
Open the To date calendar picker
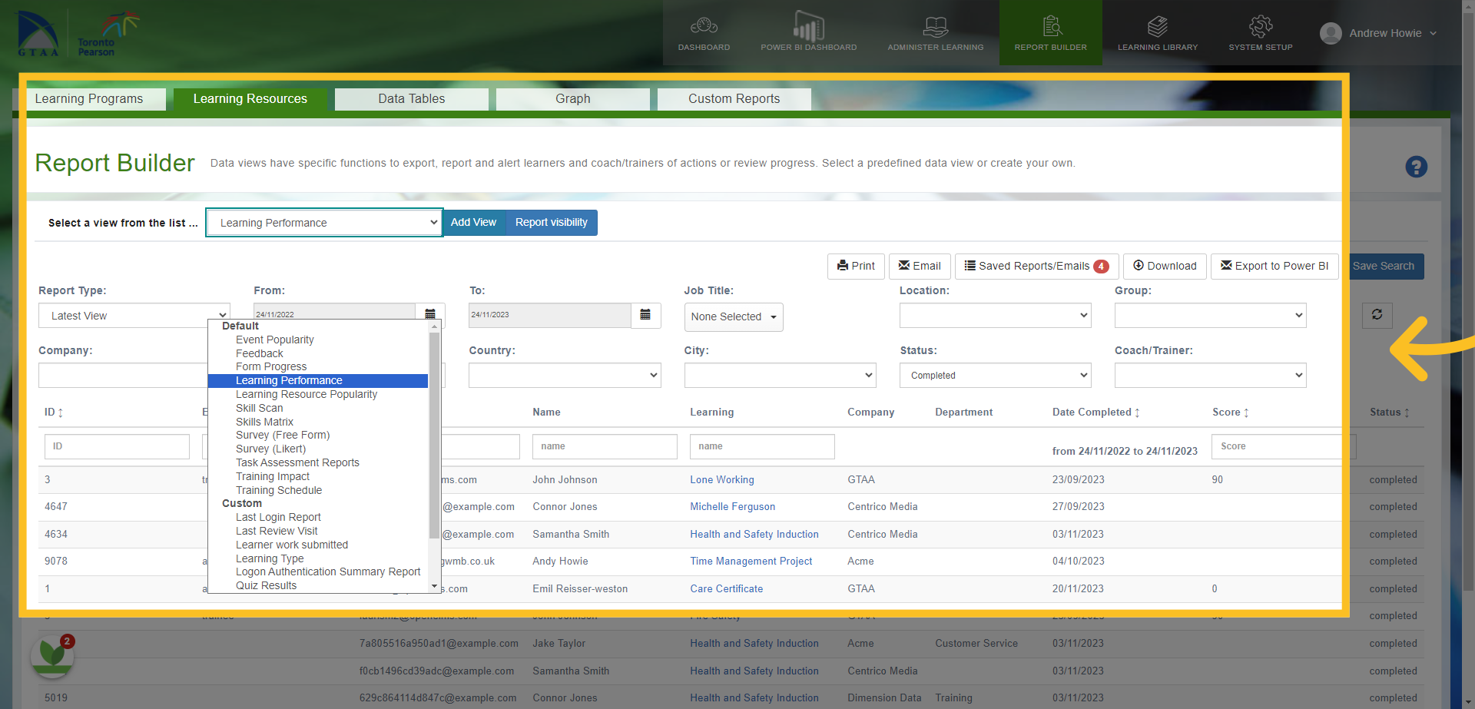645,315
